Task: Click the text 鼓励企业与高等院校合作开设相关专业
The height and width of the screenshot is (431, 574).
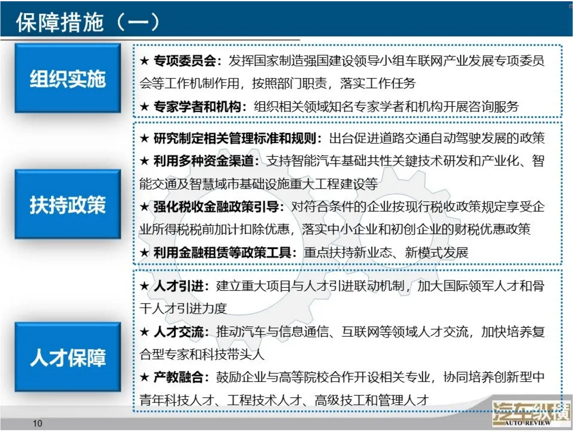Action: click(x=323, y=377)
